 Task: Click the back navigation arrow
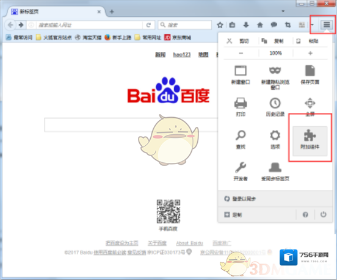pos(10,25)
